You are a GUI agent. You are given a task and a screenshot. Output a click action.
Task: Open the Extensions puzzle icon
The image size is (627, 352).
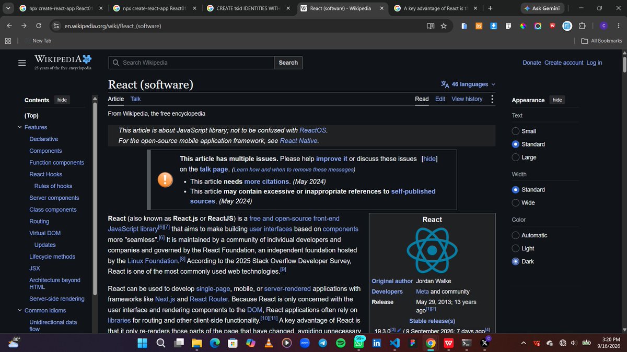(x=583, y=26)
